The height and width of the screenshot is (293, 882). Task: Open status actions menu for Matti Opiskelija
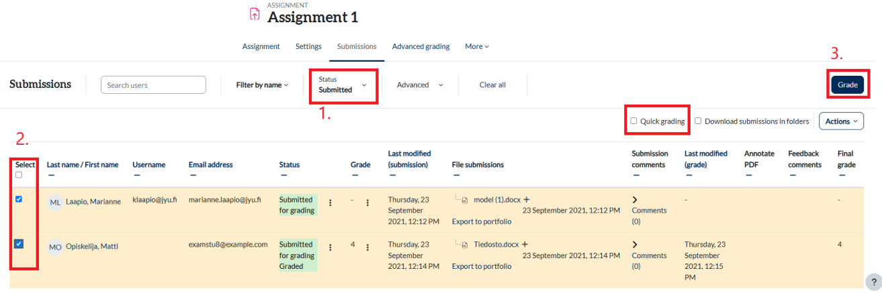[x=330, y=247]
